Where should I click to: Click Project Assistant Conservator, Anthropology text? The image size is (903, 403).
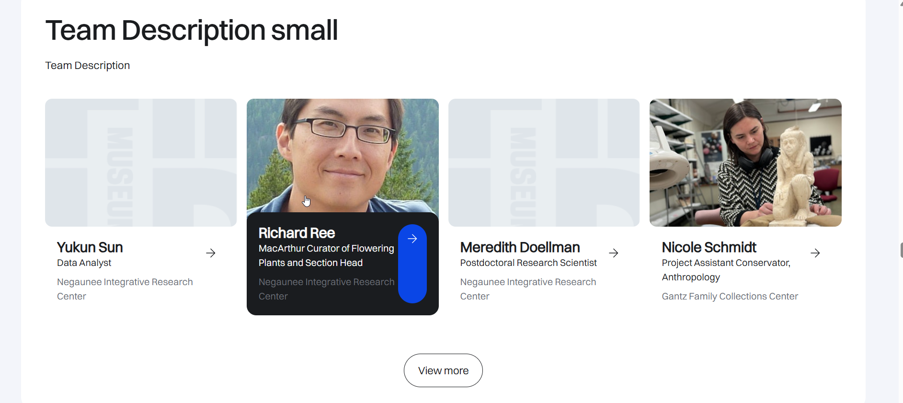pos(726,270)
